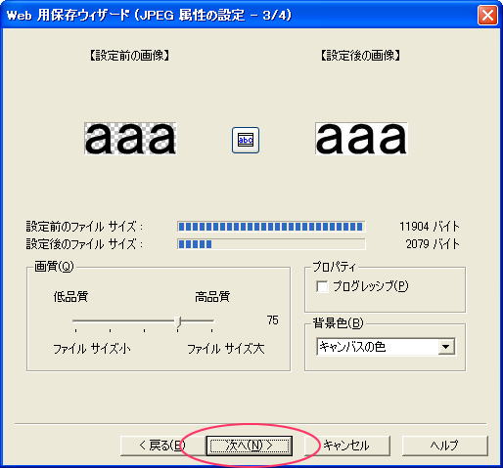This screenshot has height=468, width=503.
Task: Click the 設定後のファイル サイズ progress bar
Action: coord(271,243)
